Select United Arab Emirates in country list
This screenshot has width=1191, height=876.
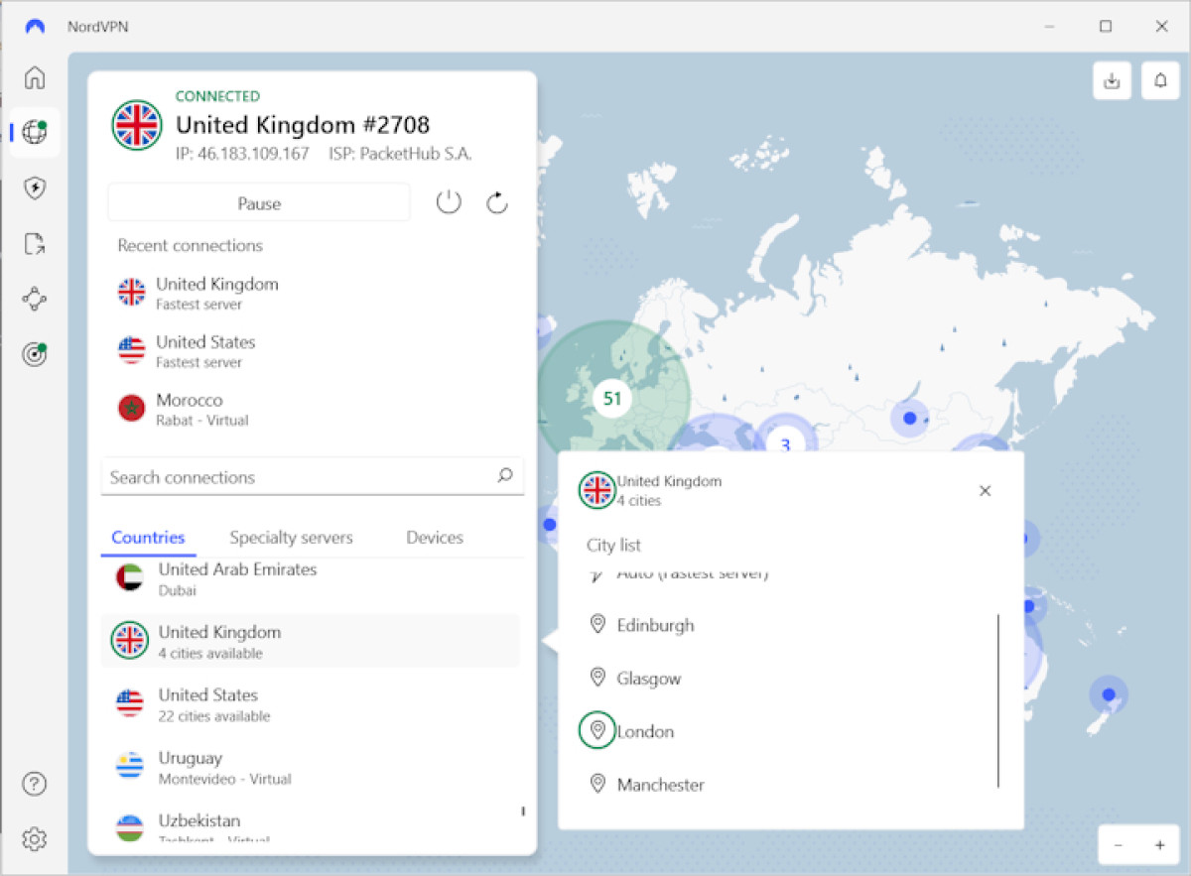pyautogui.click(x=311, y=578)
